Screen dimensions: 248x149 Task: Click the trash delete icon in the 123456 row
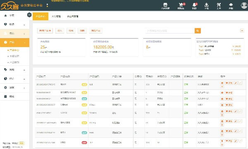[x=222, y=115]
